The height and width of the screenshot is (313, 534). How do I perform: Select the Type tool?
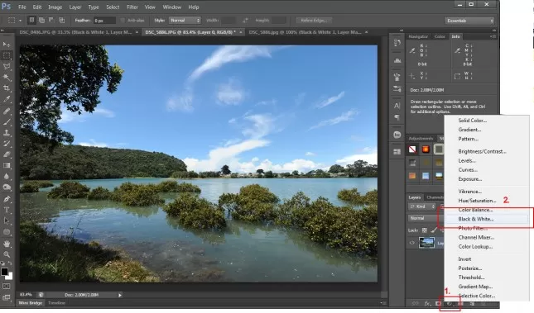pos(7,210)
